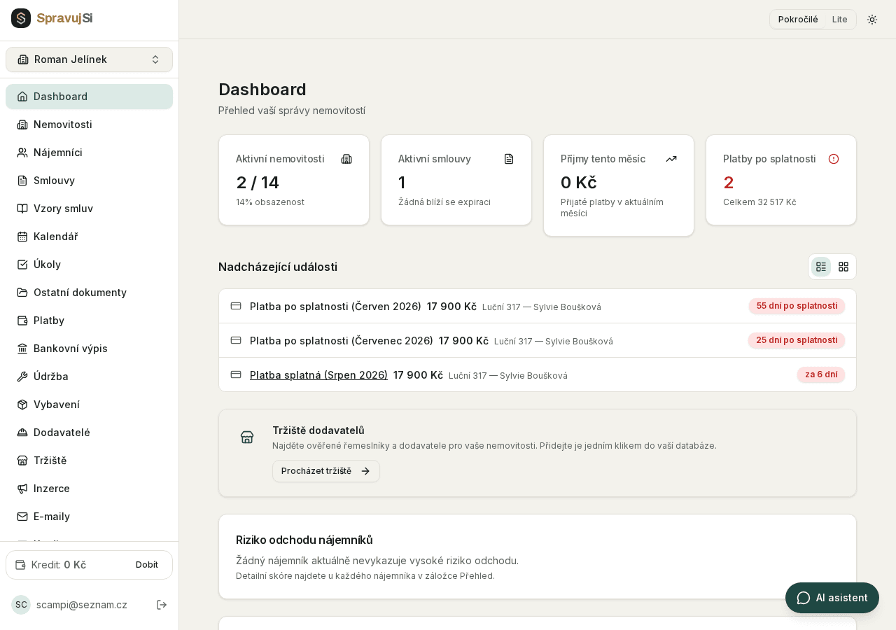This screenshot has height=630, width=896.
Task: Open the Platby po splatnosti card value 2
Action: (x=729, y=183)
